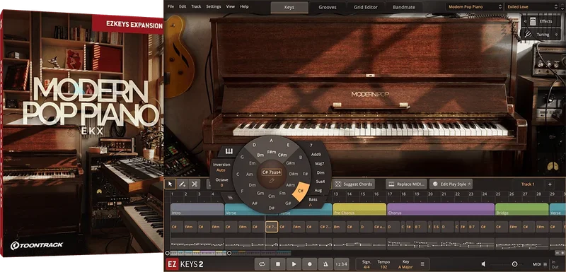The image size is (566, 272).
Task: Click the Effects pedal icon
Action: pos(533,21)
